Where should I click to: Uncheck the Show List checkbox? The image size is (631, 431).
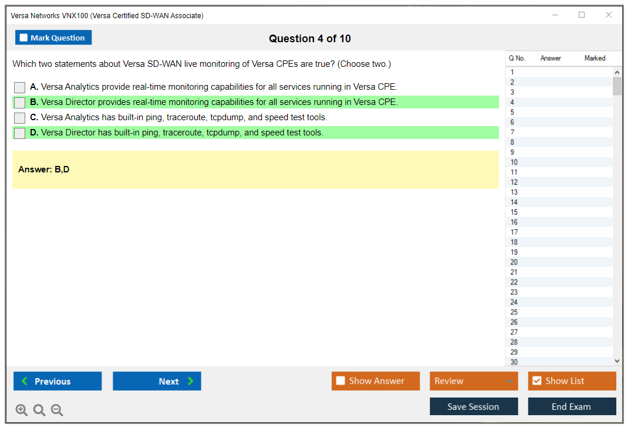[536, 381]
